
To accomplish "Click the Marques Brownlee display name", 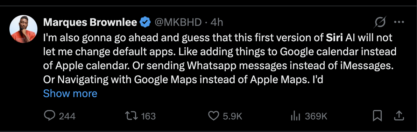I will tap(90, 23).
